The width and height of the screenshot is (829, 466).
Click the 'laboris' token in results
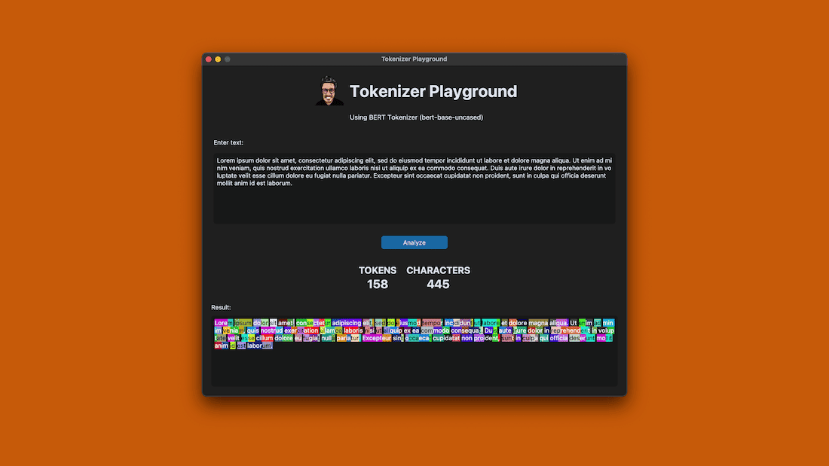pos(353,330)
